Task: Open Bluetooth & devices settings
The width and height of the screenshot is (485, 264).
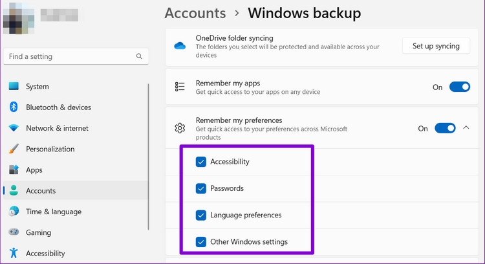Action: (76, 107)
